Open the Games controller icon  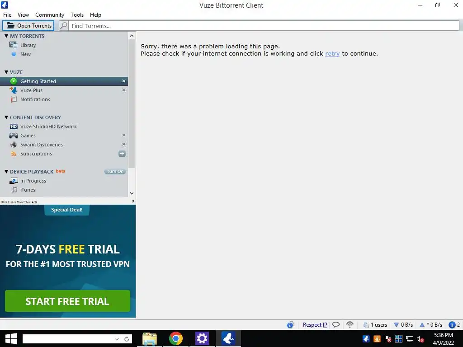point(14,136)
